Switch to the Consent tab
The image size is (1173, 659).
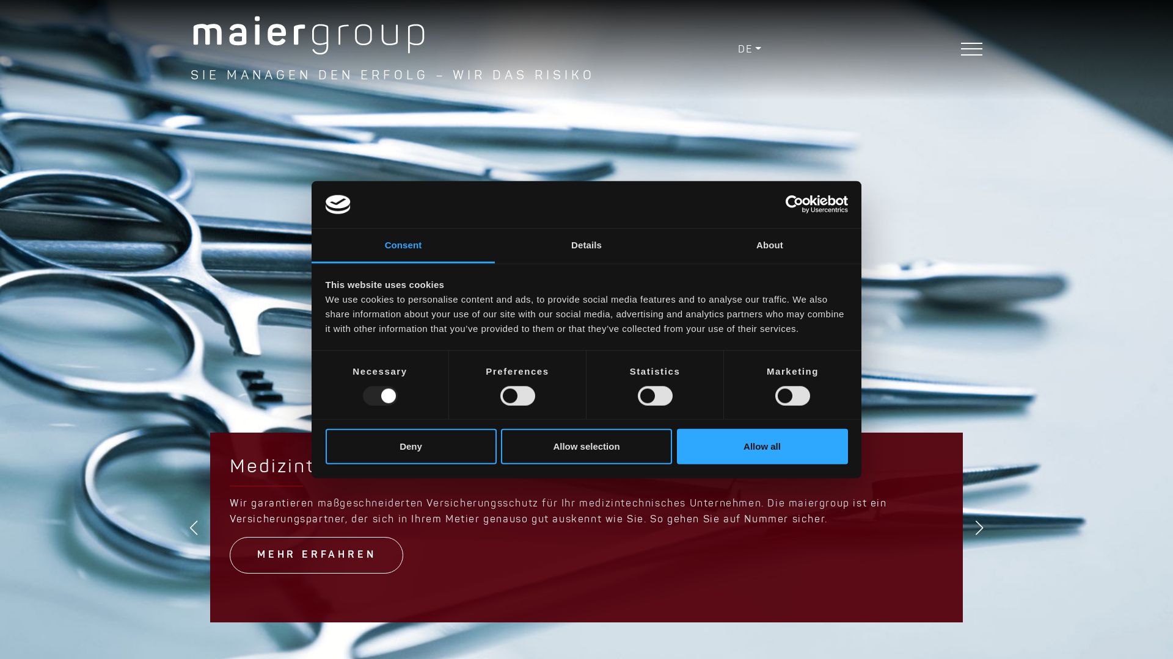403,246
